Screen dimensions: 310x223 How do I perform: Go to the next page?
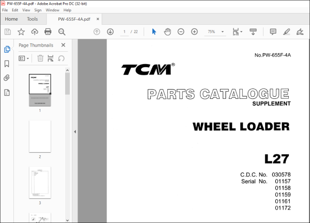click(x=110, y=32)
